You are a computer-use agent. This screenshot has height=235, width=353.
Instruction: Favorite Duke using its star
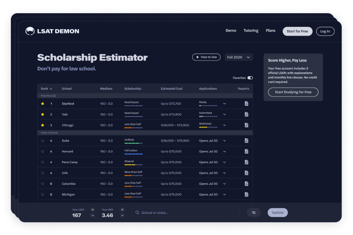point(42,141)
